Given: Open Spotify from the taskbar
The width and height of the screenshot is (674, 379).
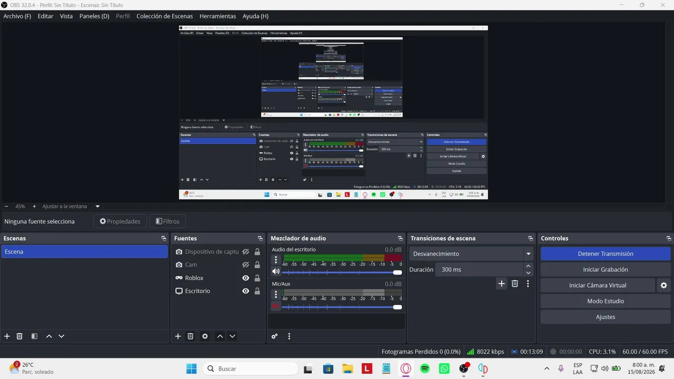Looking at the screenshot, I should [425, 369].
